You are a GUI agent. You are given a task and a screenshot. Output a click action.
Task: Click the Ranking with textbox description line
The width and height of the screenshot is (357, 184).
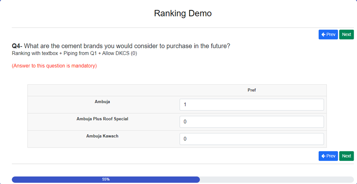pos(74,54)
